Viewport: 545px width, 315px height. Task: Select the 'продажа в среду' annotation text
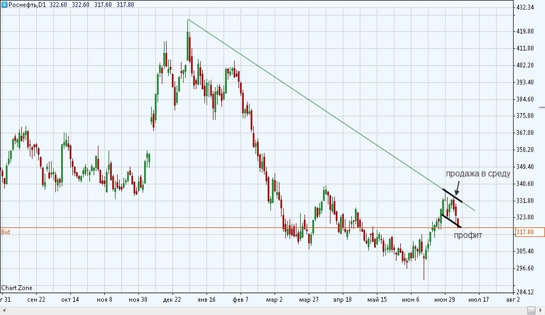tap(477, 174)
